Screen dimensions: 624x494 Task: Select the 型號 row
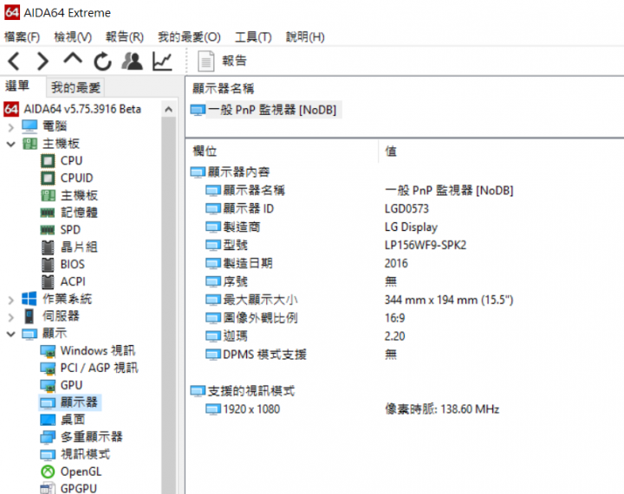(226, 245)
